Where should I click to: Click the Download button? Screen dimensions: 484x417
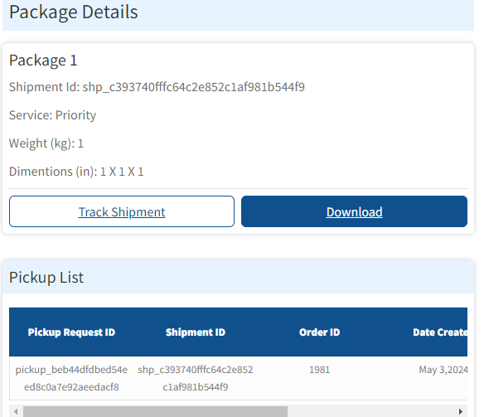pos(354,211)
